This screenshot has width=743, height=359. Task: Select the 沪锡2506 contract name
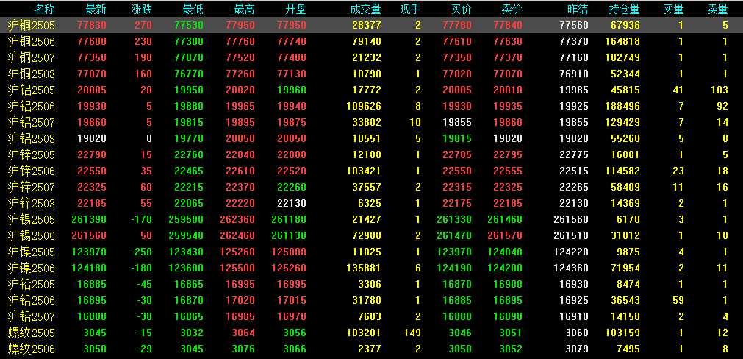(32, 235)
